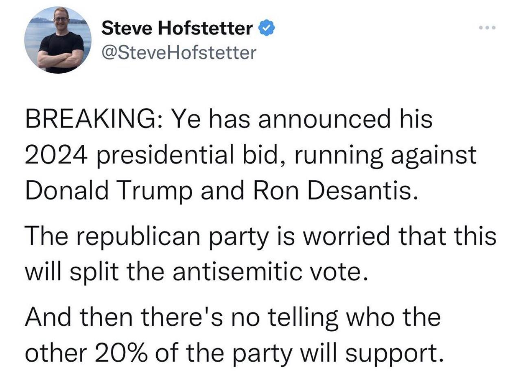Open Steve Hofstetter's profile picture

[58, 40]
